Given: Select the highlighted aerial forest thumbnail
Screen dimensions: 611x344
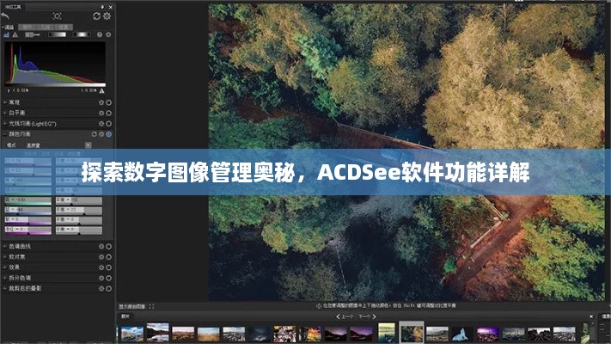Looking at the screenshot, I should click(412, 333).
